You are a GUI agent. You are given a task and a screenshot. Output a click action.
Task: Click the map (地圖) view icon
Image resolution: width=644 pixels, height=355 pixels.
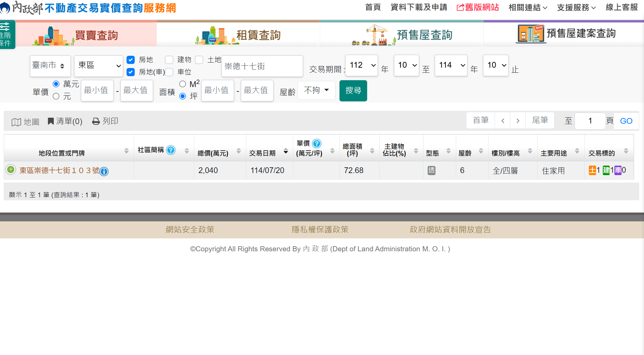click(x=16, y=122)
